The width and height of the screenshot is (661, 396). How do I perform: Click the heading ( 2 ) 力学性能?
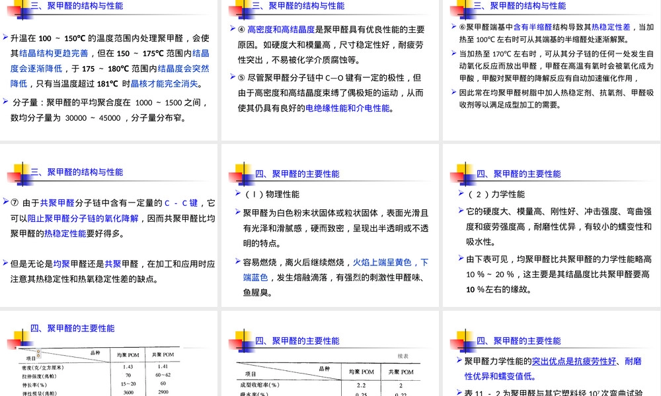496,195
